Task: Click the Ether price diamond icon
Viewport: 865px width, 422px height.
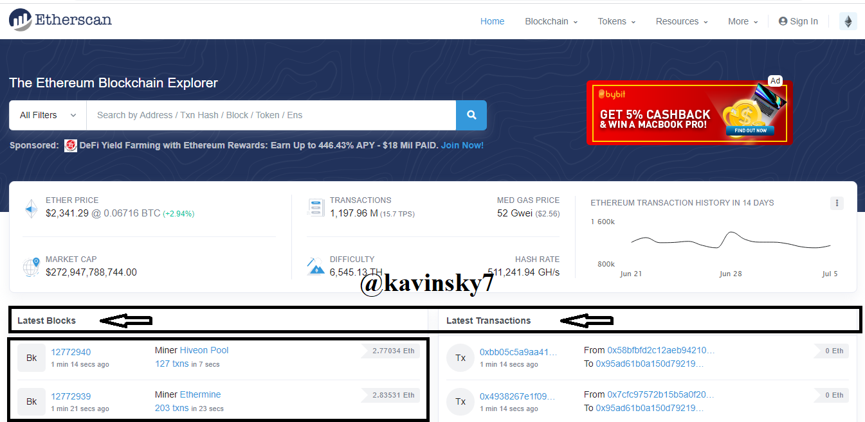Action: click(x=31, y=209)
